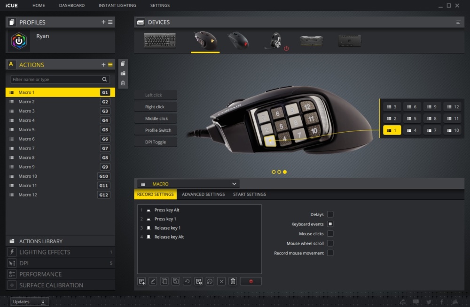Uncheck the Keyboard events checkbox
The width and height of the screenshot is (470, 307).
330,224
